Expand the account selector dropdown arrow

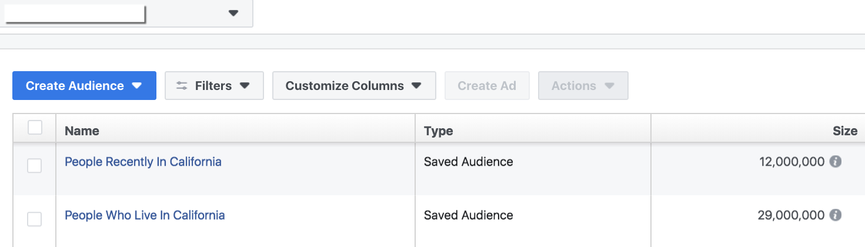[233, 13]
